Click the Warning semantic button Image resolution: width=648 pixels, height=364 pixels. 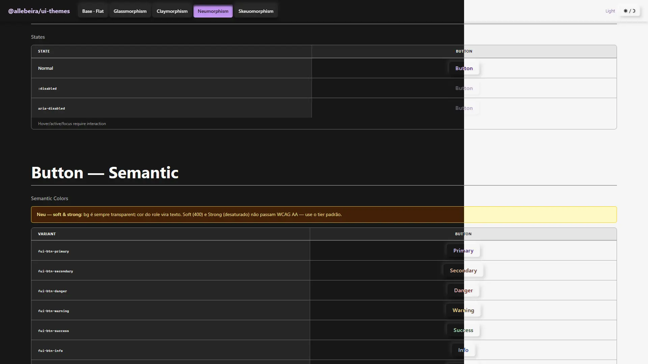point(463,310)
